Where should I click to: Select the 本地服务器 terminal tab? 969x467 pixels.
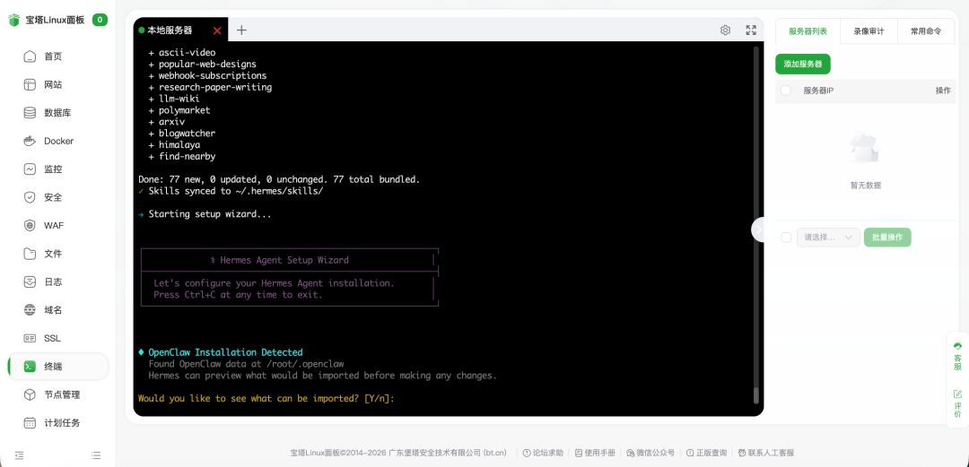[x=170, y=30]
